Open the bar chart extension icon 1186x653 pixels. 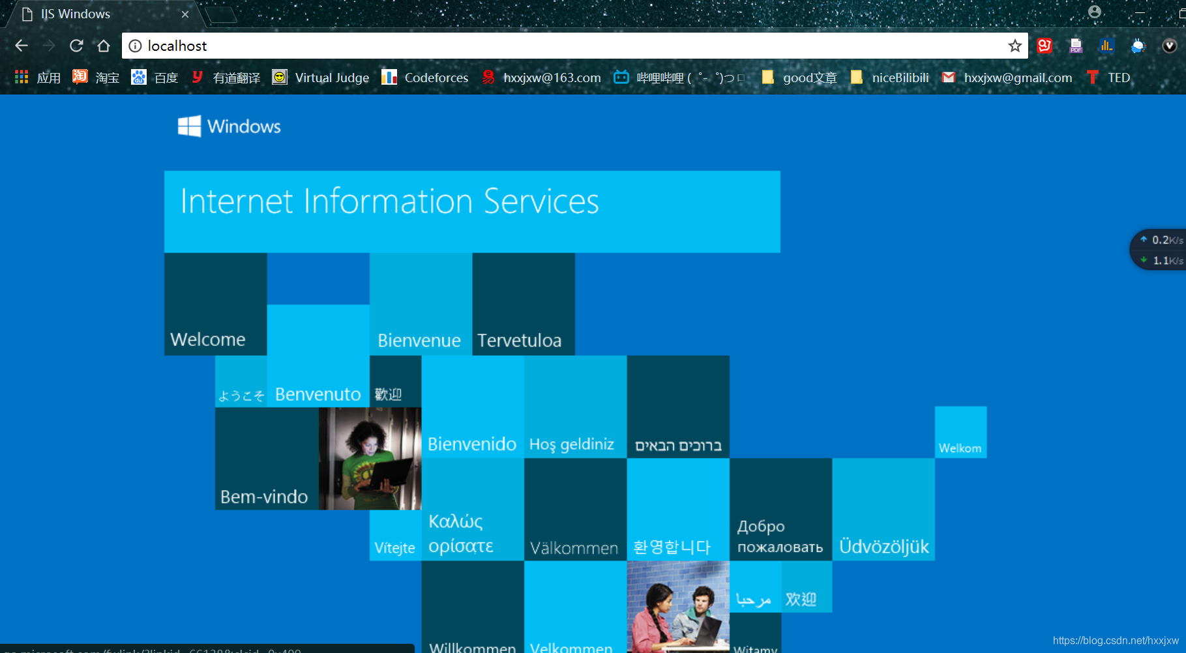click(x=1106, y=46)
